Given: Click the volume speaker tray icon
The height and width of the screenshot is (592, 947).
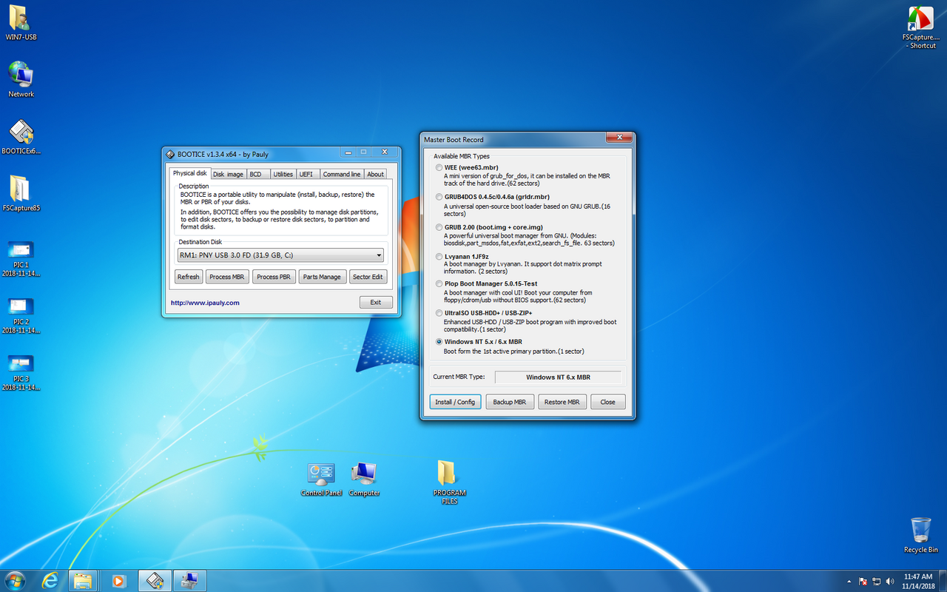Looking at the screenshot, I should pos(891,581).
